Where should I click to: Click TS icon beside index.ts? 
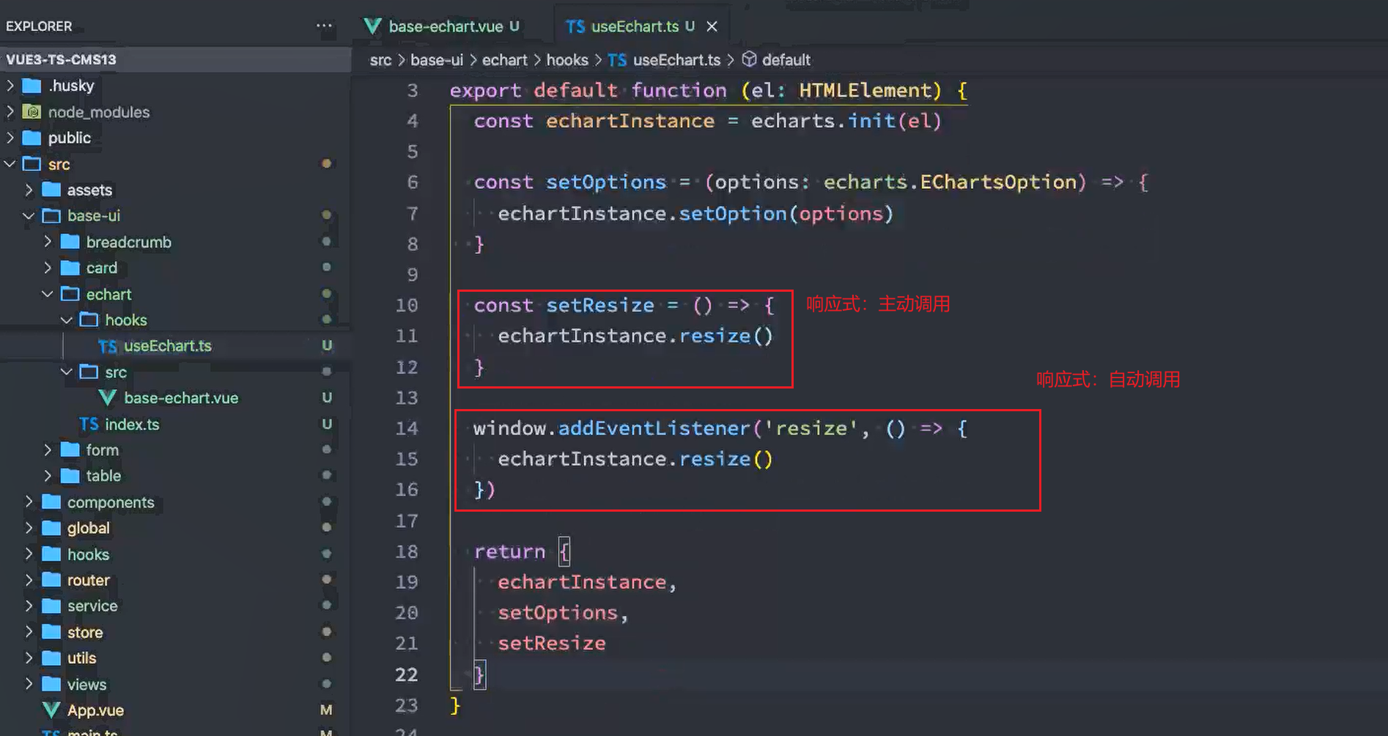[89, 424]
